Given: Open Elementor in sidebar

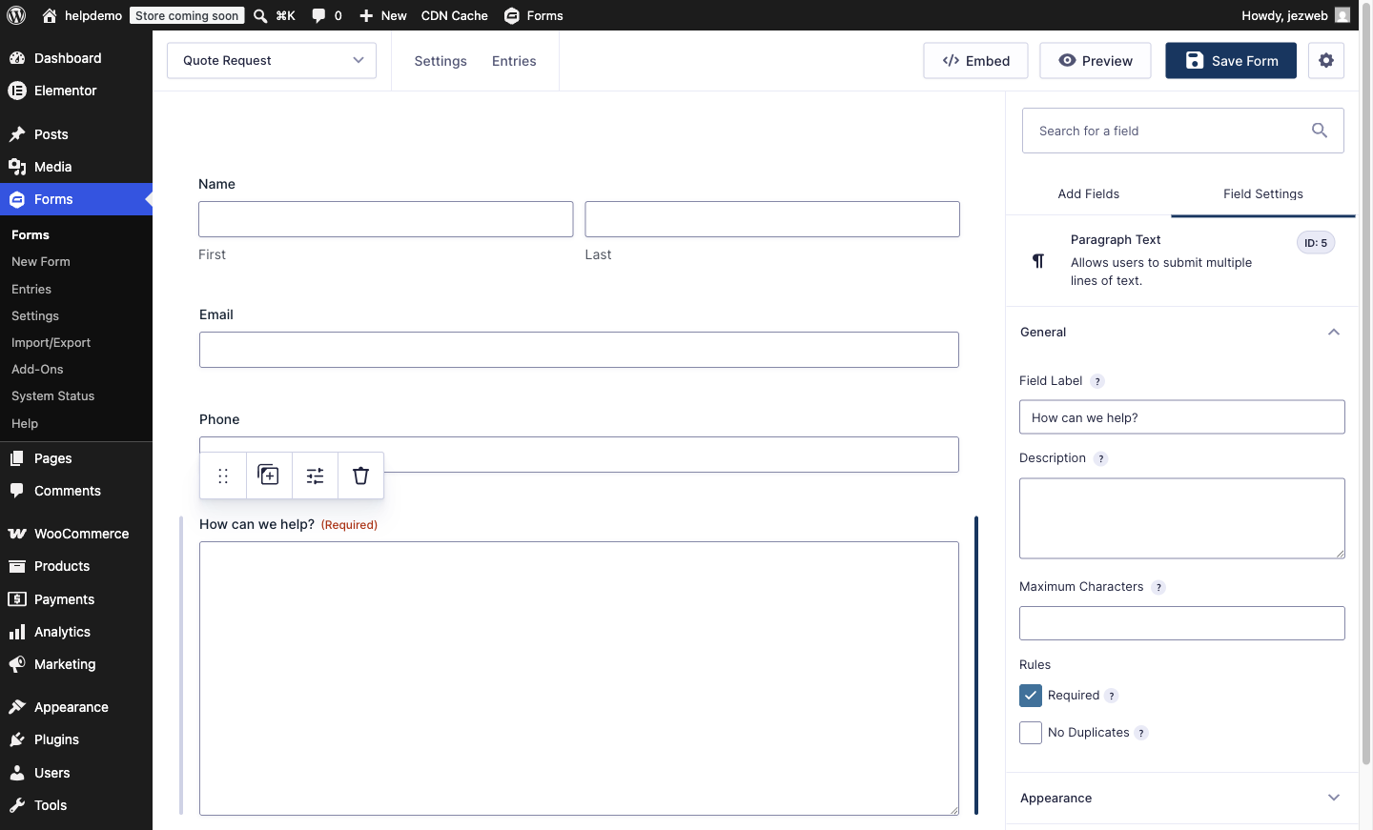Looking at the screenshot, I should (x=76, y=91).
